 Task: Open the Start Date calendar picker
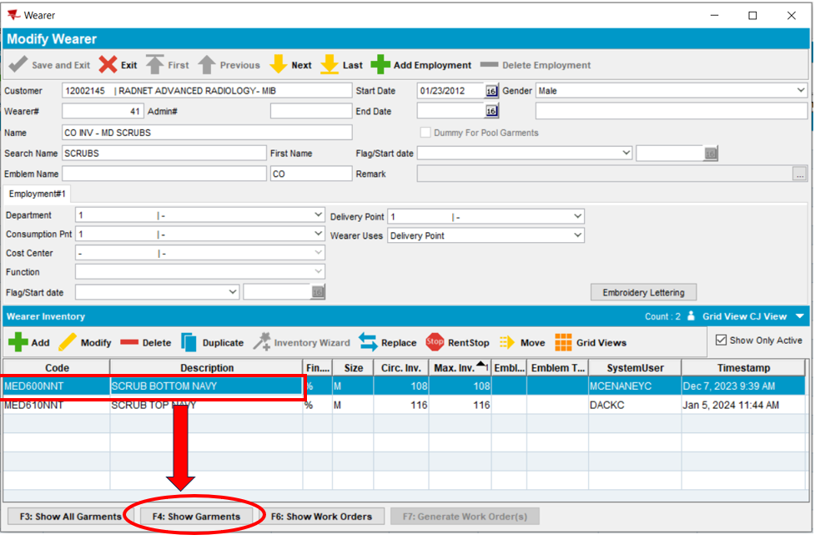tap(491, 90)
